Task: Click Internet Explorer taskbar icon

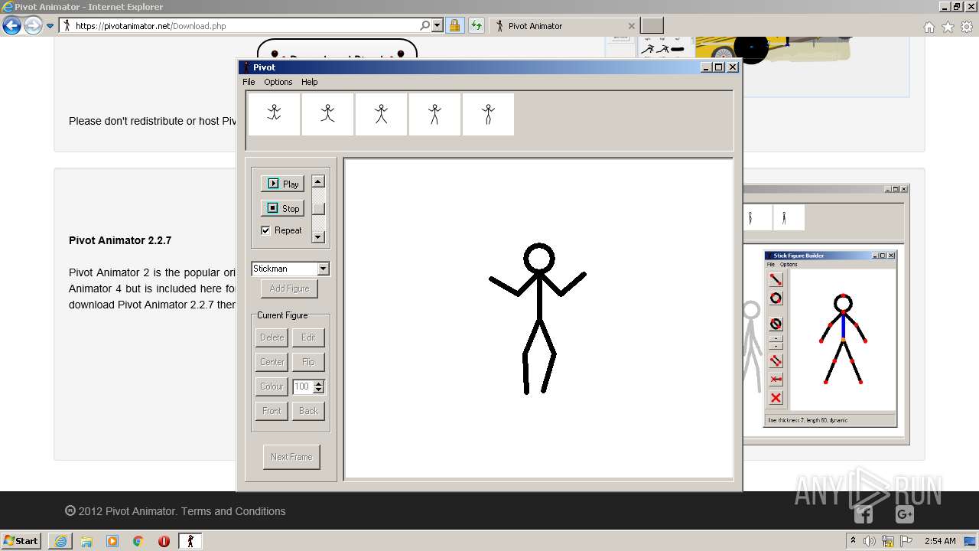Action: pos(60,541)
